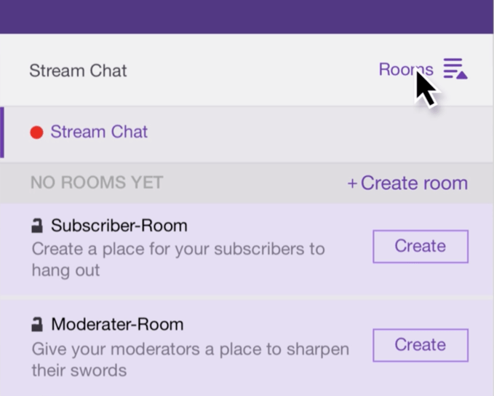Viewport: 494px width, 396px height.
Task: Click the Stream Chat header title
Action: [x=78, y=71]
